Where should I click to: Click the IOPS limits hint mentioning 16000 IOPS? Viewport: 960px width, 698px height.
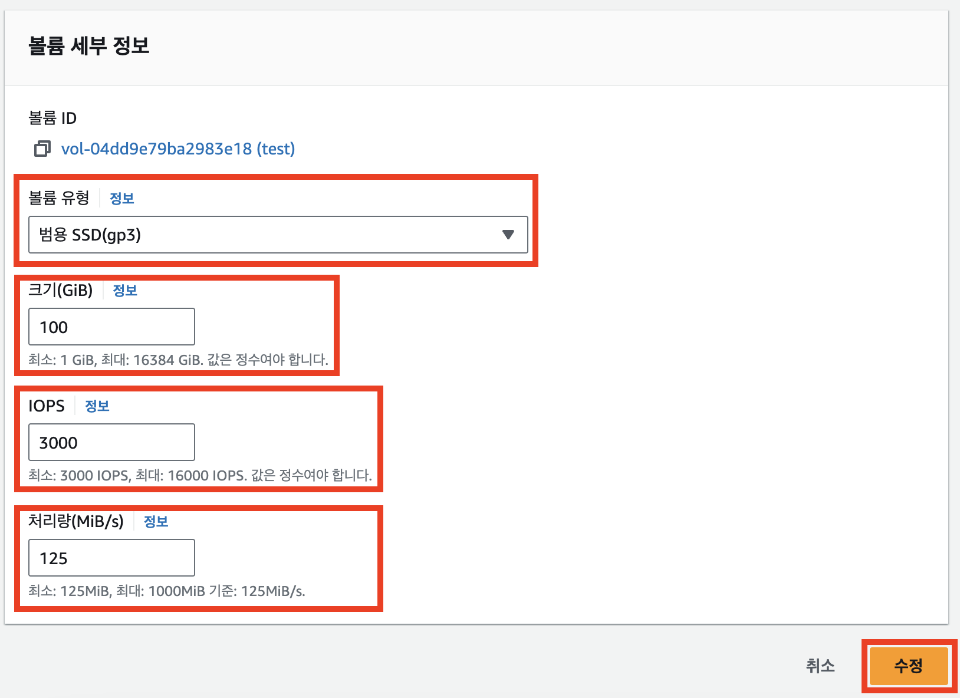click(x=200, y=475)
